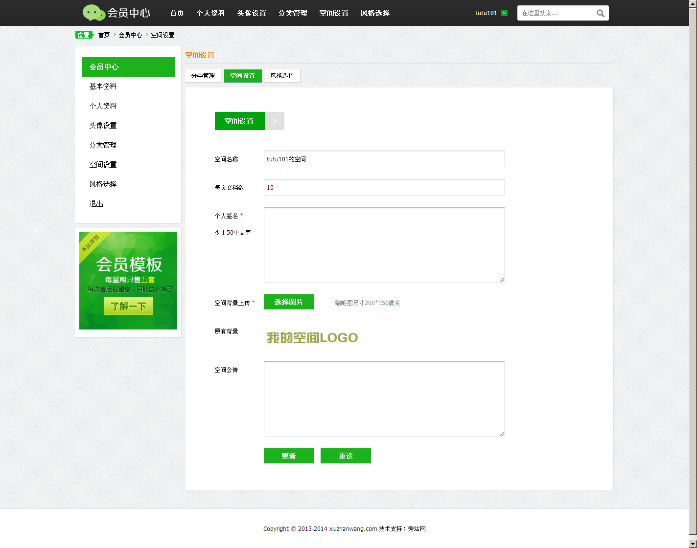Click the page's vertical scrollbar down arrow
This screenshot has width=697, height=548.
(x=693, y=544)
